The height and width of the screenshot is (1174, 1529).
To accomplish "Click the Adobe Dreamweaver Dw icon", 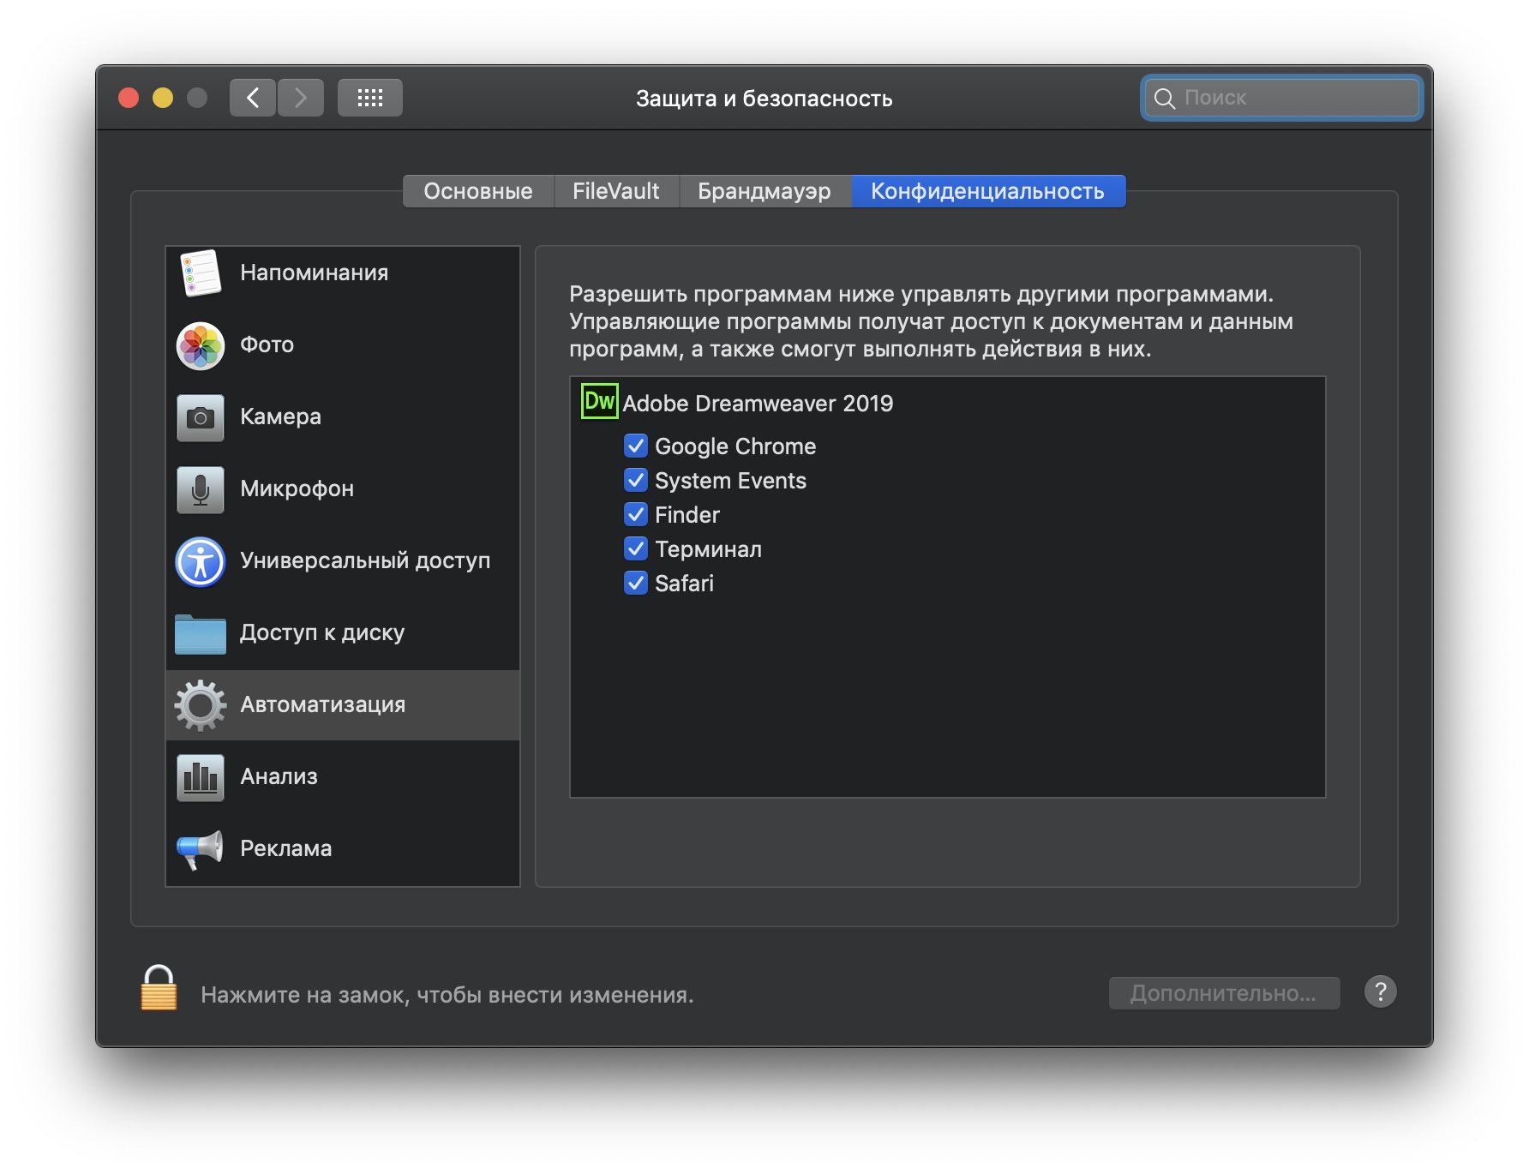I will [x=600, y=402].
